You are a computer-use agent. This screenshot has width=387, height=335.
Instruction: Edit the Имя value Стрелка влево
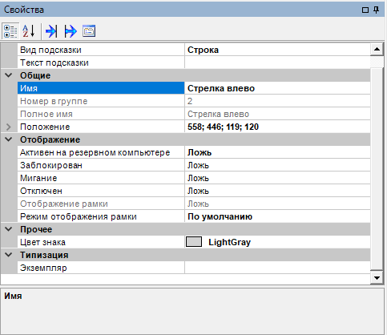[277, 88]
